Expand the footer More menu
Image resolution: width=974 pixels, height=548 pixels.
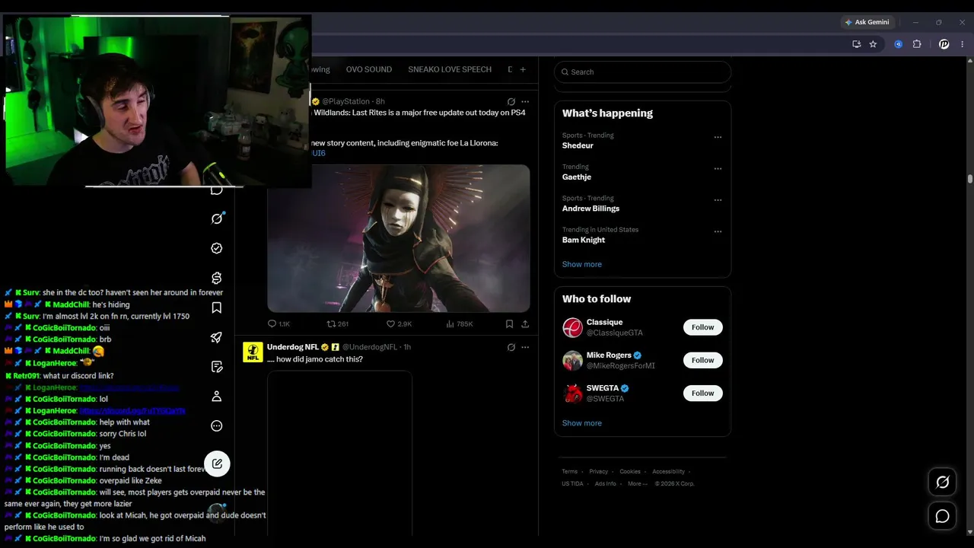[637, 483]
